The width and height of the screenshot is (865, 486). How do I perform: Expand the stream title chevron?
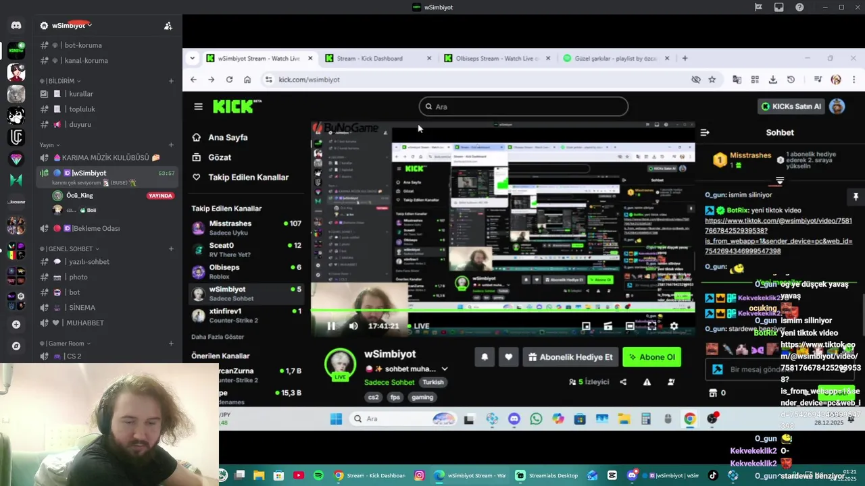[445, 369]
